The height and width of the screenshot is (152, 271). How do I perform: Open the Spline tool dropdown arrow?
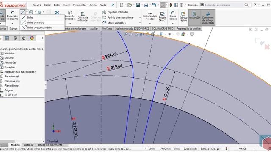tap(43, 12)
